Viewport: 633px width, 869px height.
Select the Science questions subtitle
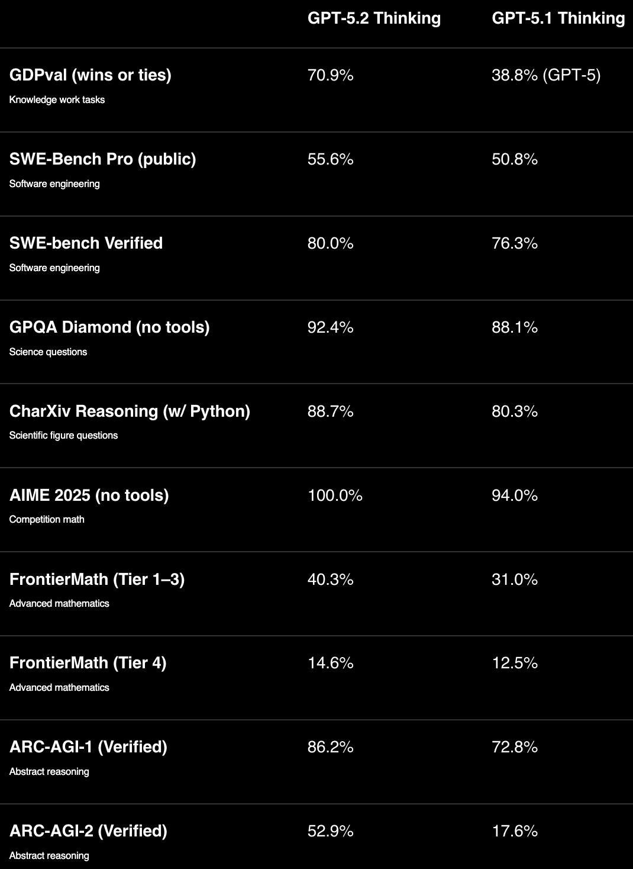(48, 352)
